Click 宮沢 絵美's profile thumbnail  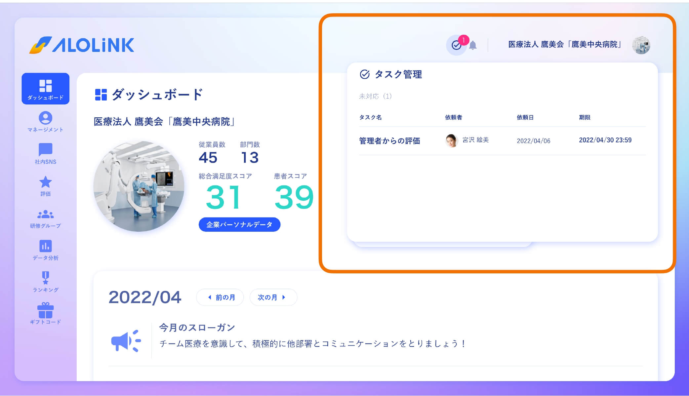451,140
